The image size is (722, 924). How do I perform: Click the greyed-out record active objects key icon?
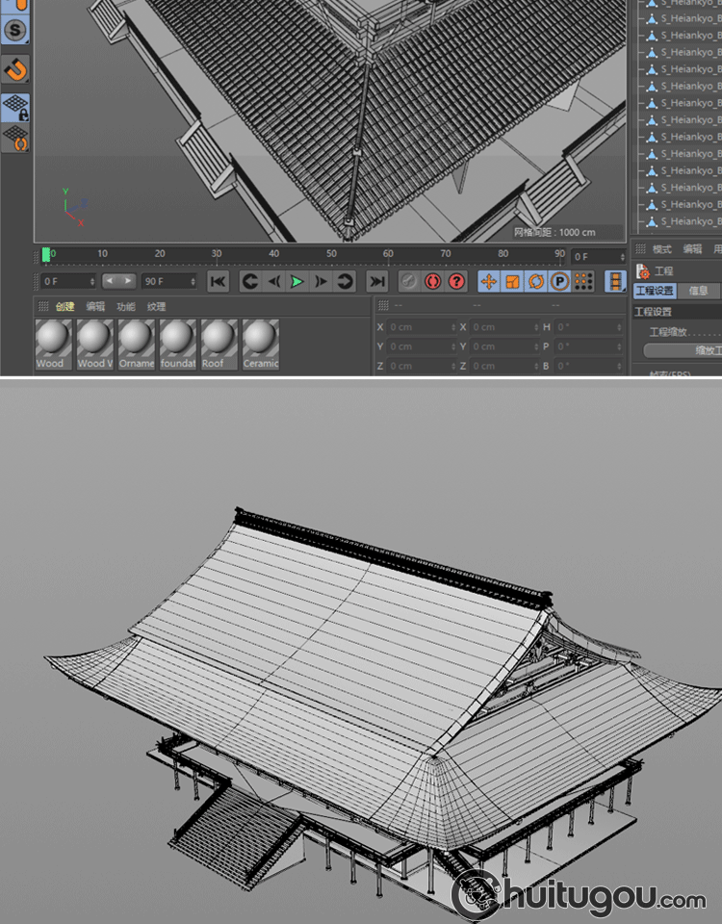point(409,282)
